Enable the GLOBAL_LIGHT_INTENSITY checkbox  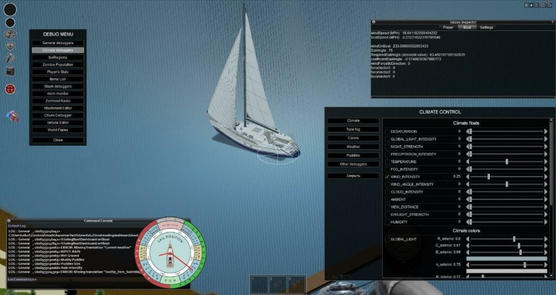pyautogui.click(x=388, y=139)
